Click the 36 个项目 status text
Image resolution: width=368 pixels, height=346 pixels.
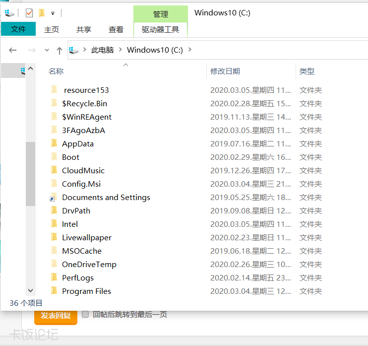coord(26,303)
